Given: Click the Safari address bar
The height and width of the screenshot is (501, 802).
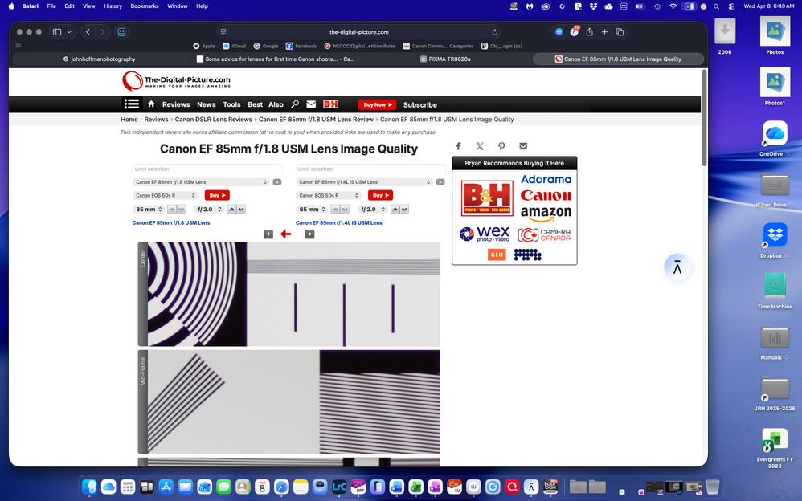Looking at the screenshot, I should coord(359,31).
